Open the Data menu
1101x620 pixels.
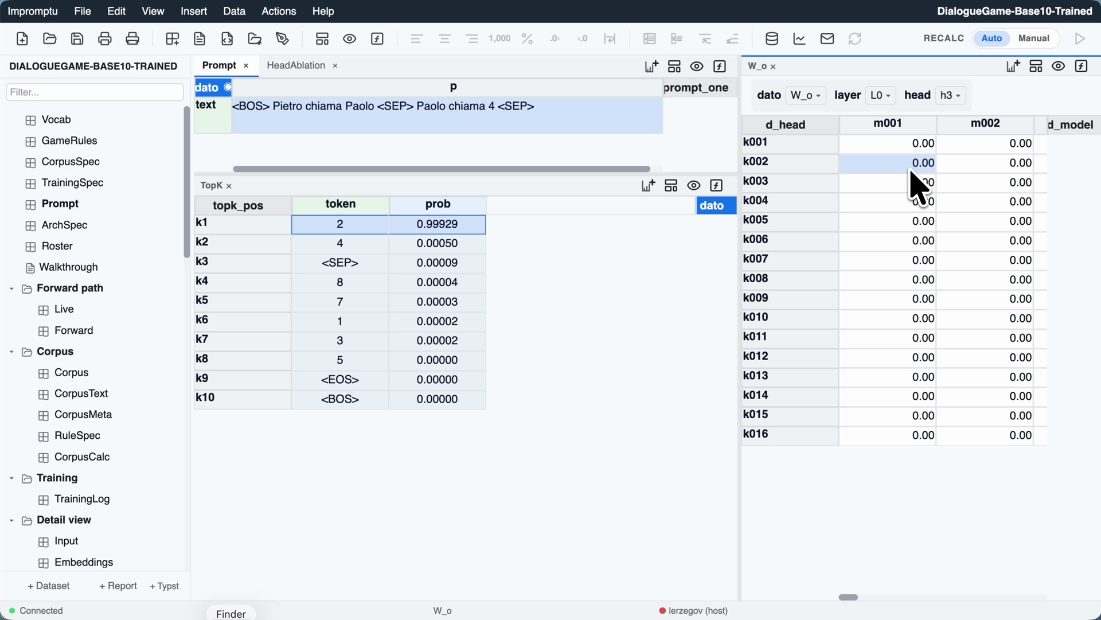pos(234,11)
